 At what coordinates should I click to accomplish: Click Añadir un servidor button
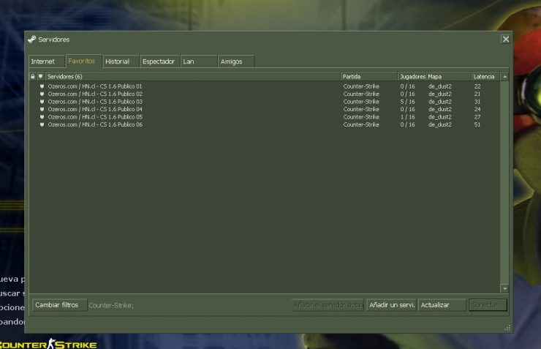[392, 305]
